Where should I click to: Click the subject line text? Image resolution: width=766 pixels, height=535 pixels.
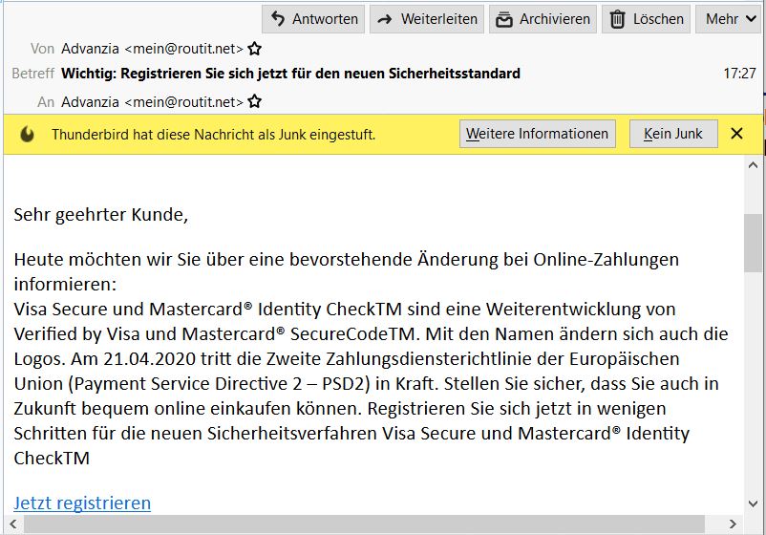point(290,74)
